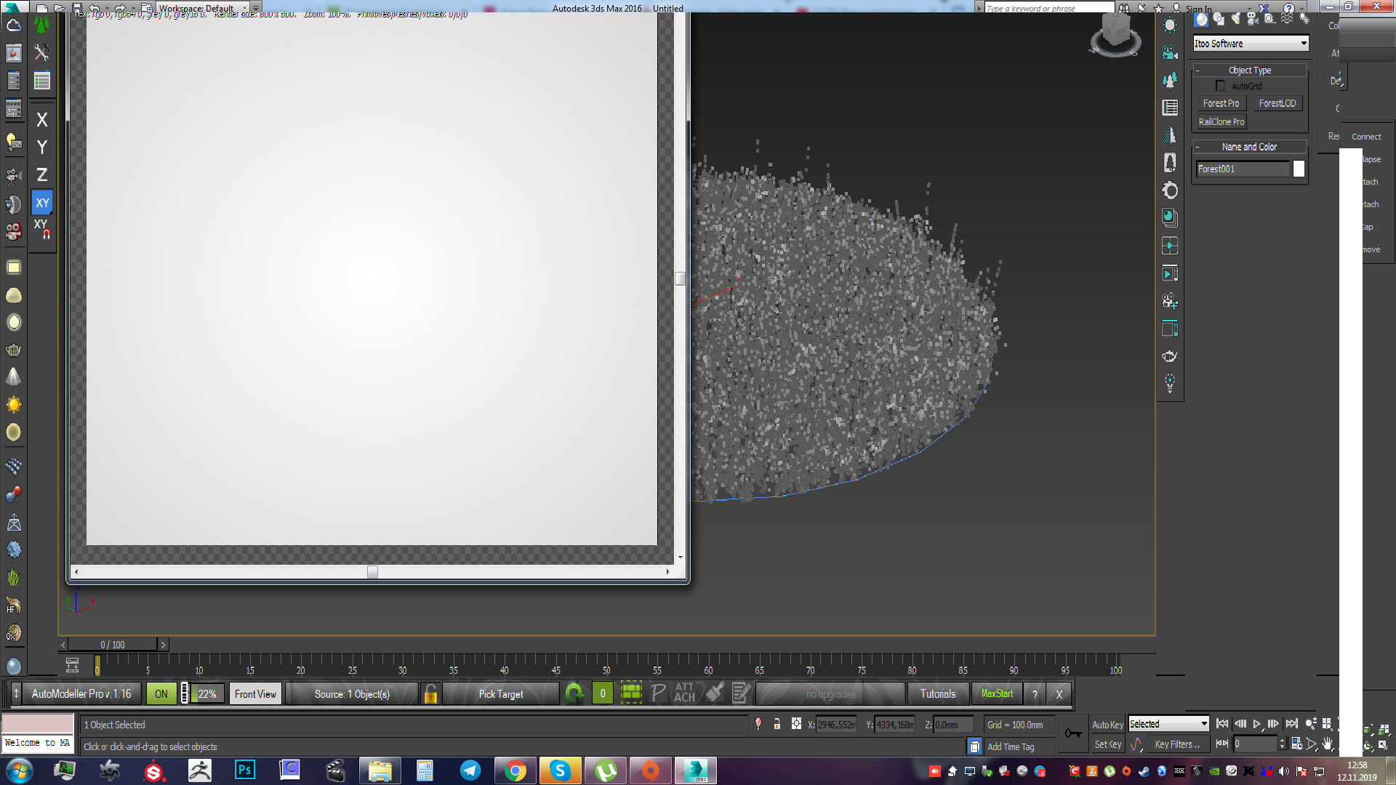Click the Forest Pro button
Screen dimensions: 1396x785
click(x=1221, y=104)
